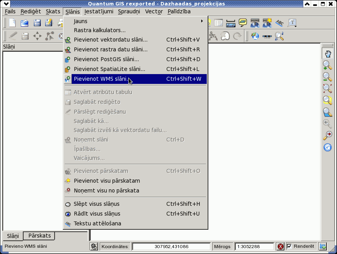Open the Vector menu
Viewport: 337px width, 254px height.
click(154, 11)
